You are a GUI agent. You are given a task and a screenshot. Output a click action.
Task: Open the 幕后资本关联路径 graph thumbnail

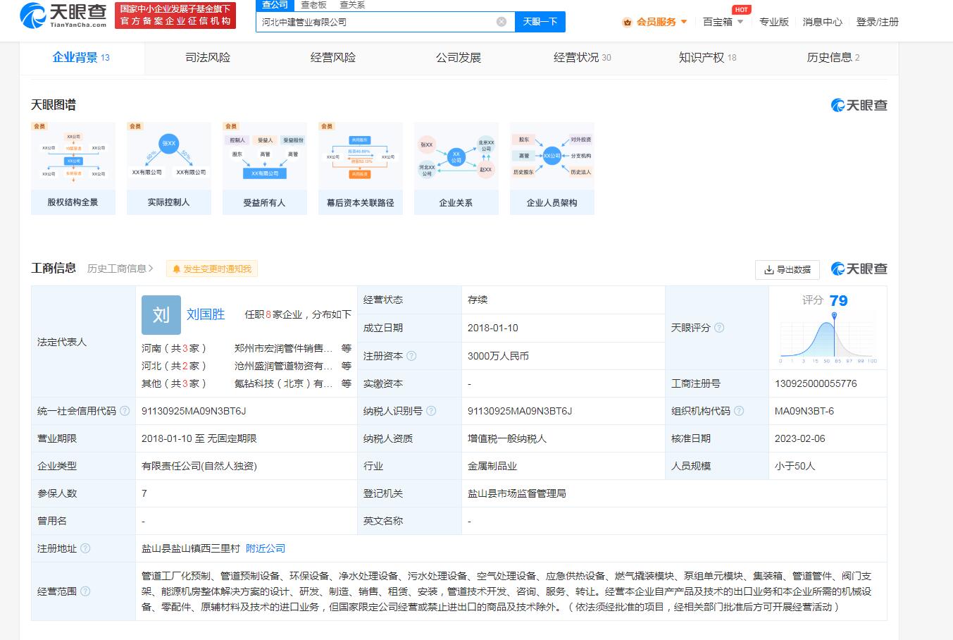tap(361, 168)
